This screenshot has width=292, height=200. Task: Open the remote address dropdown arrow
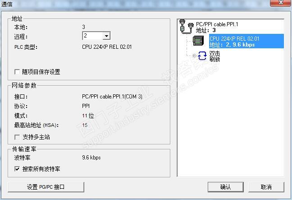pos(106,36)
